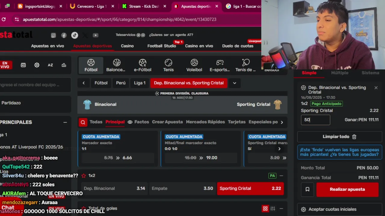
Task: Expand the match selector chevron dropdown
Action: coord(234,83)
